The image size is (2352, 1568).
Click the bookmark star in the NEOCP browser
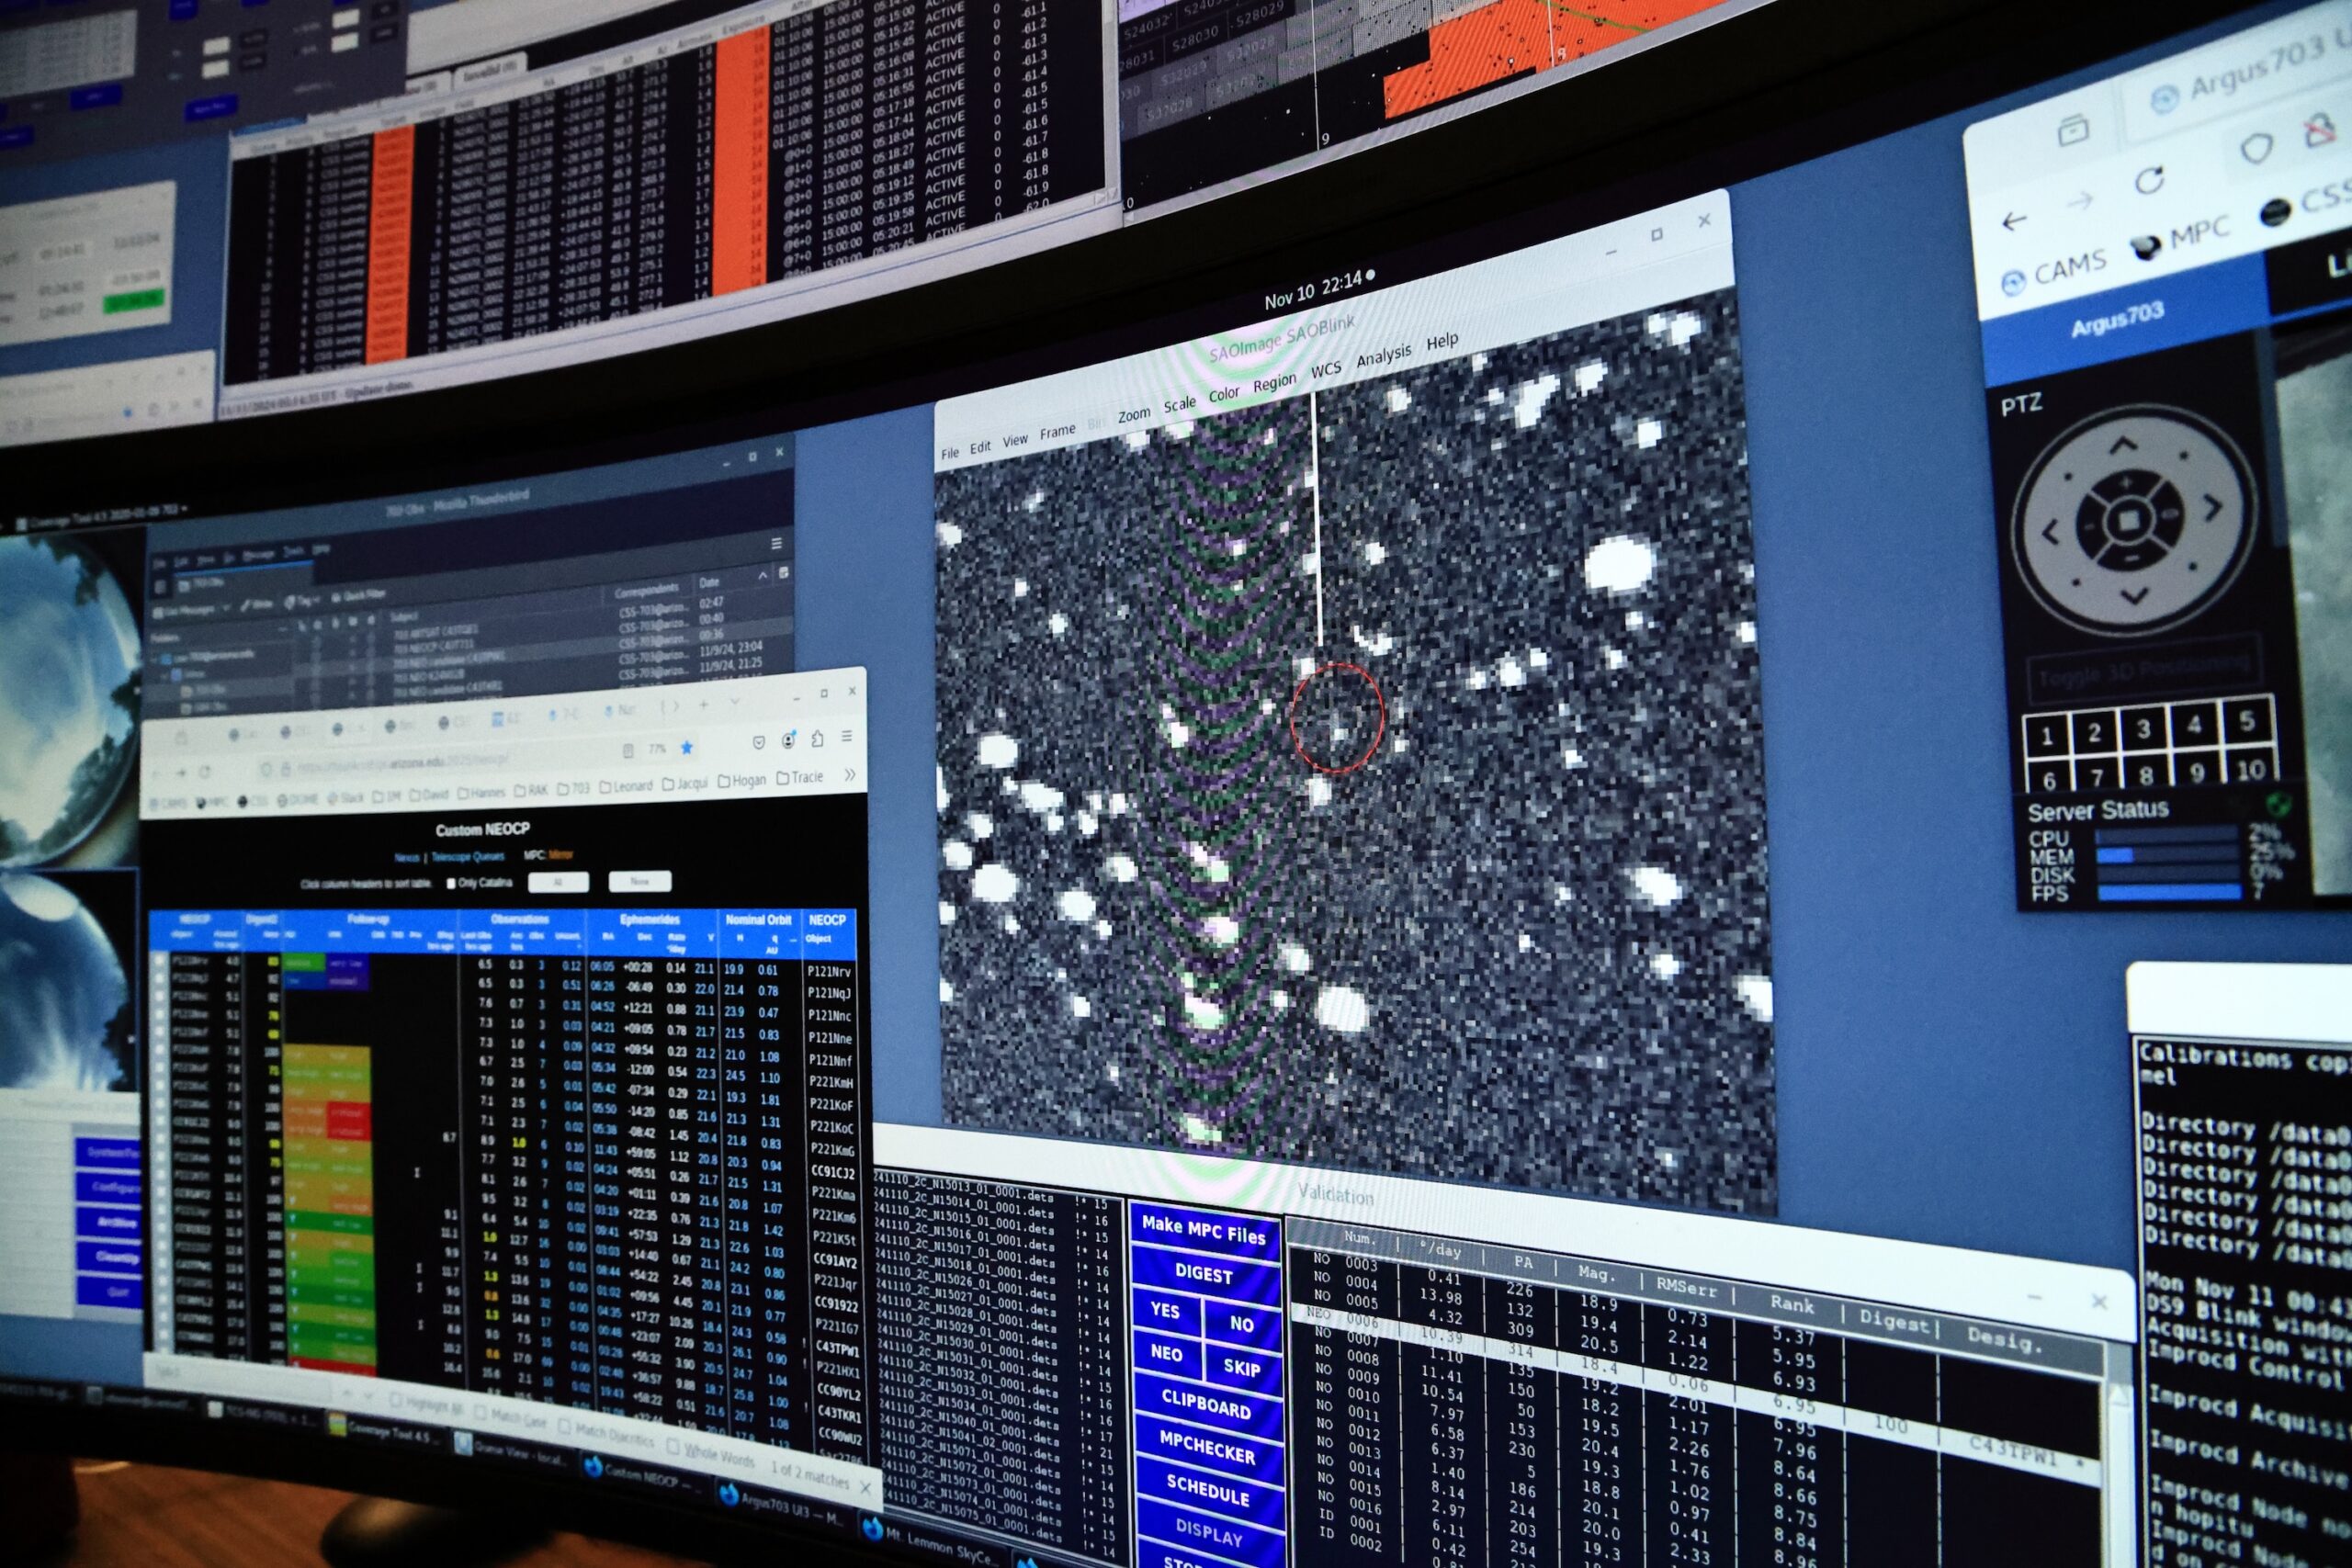(x=687, y=748)
